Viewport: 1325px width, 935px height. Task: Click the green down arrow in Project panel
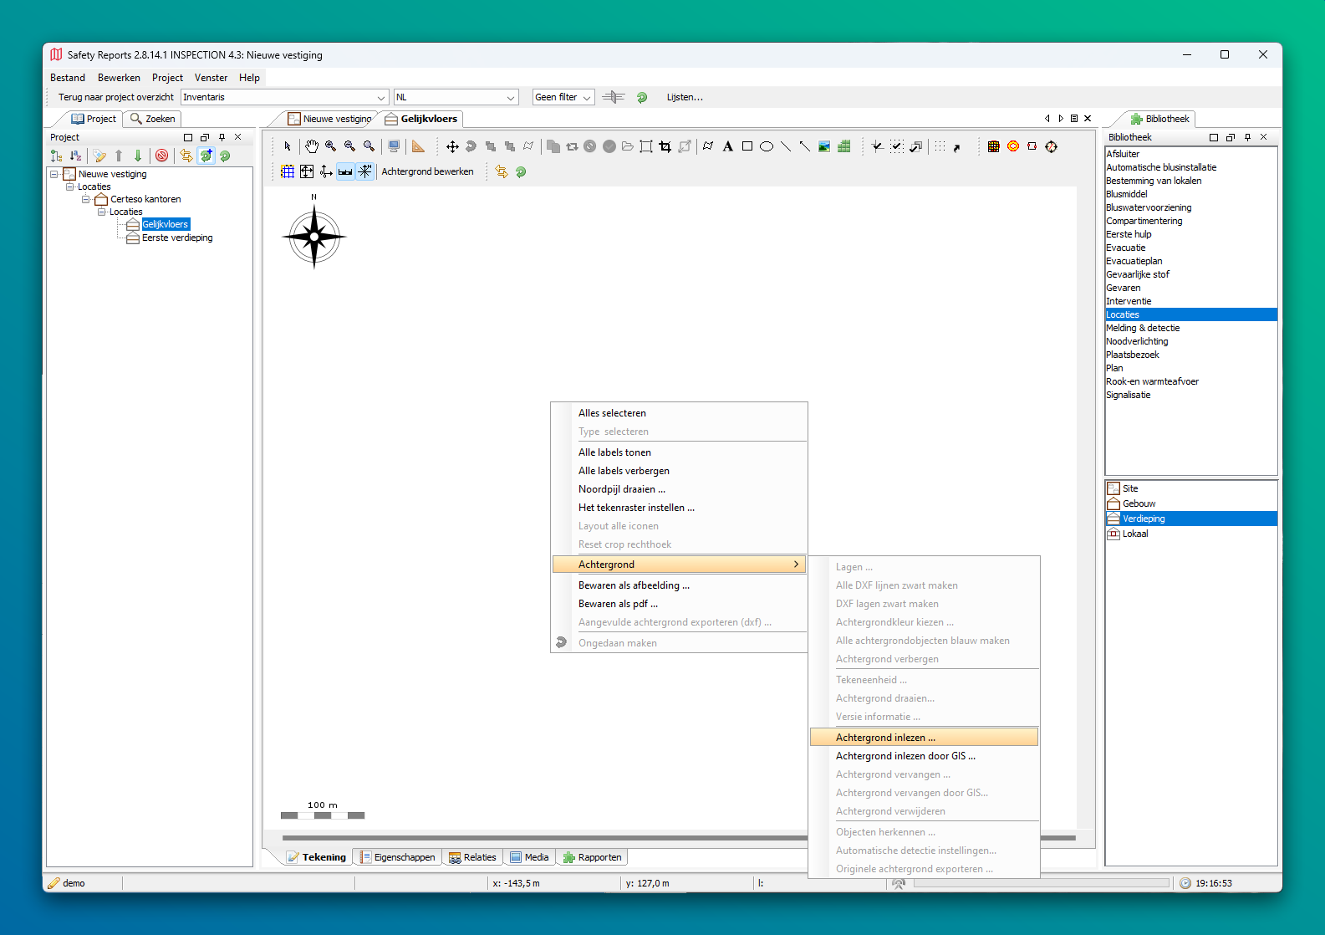pyautogui.click(x=138, y=156)
